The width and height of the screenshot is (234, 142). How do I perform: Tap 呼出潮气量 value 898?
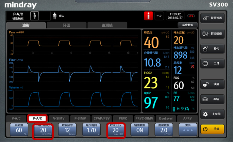(180, 55)
